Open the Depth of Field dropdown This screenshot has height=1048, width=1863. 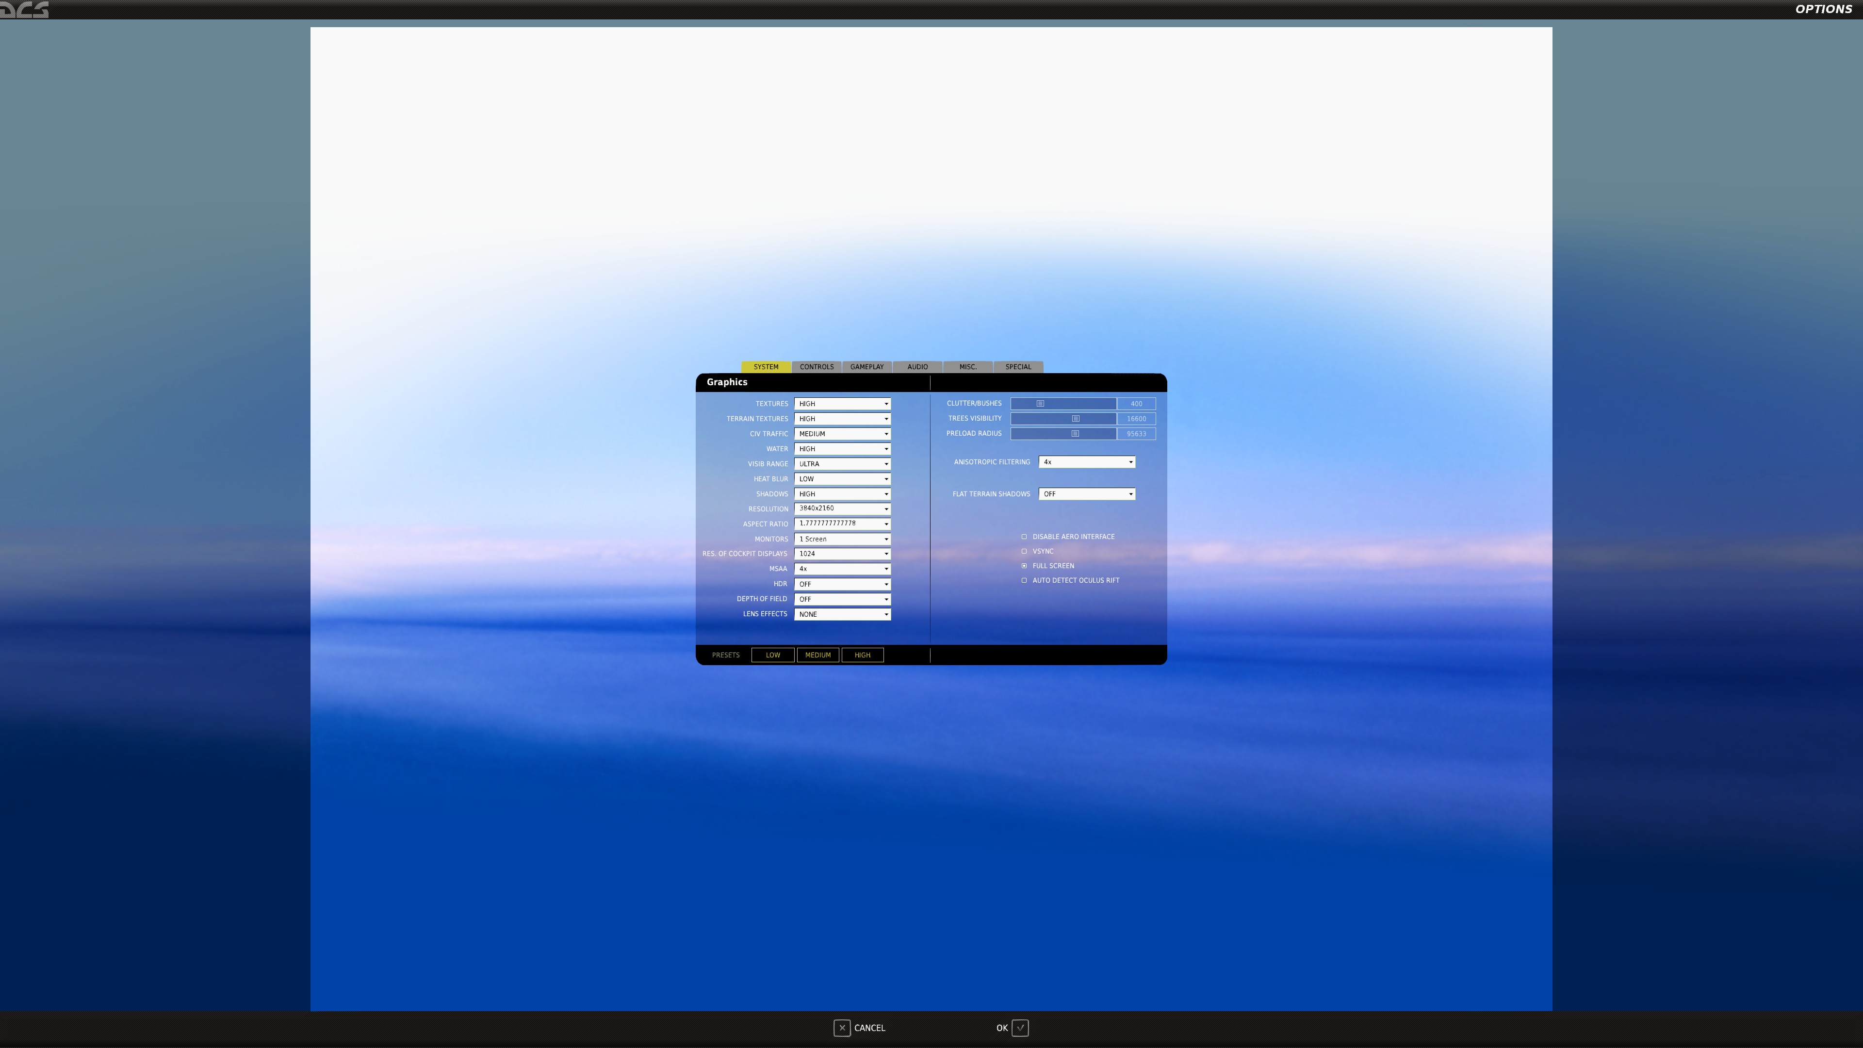[843, 600]
